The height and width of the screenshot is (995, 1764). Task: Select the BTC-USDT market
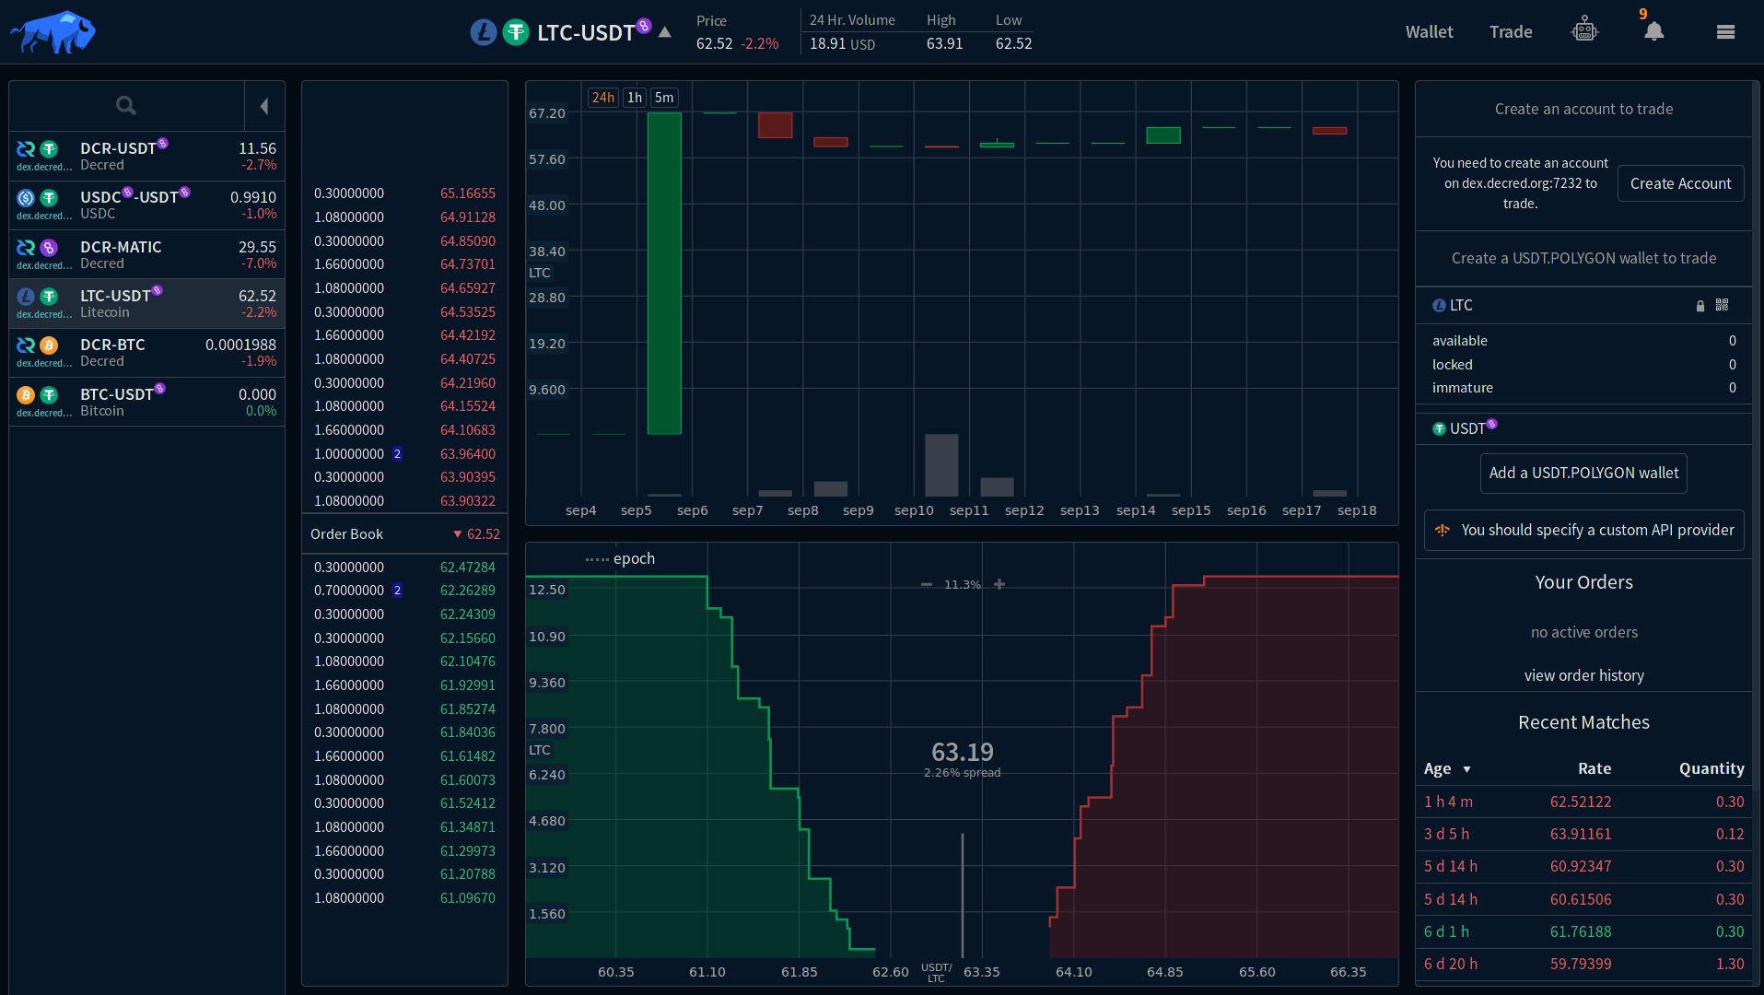pos(146,402)
